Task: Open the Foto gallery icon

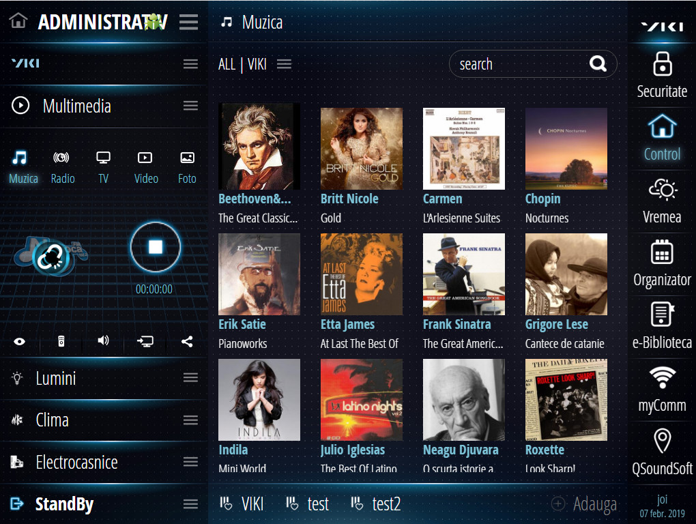Action: [x=186, y=165]
